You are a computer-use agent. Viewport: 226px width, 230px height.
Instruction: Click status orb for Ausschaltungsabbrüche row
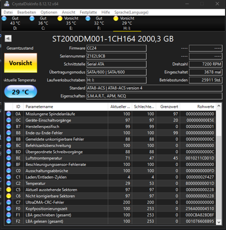click(x=9, y=171)
